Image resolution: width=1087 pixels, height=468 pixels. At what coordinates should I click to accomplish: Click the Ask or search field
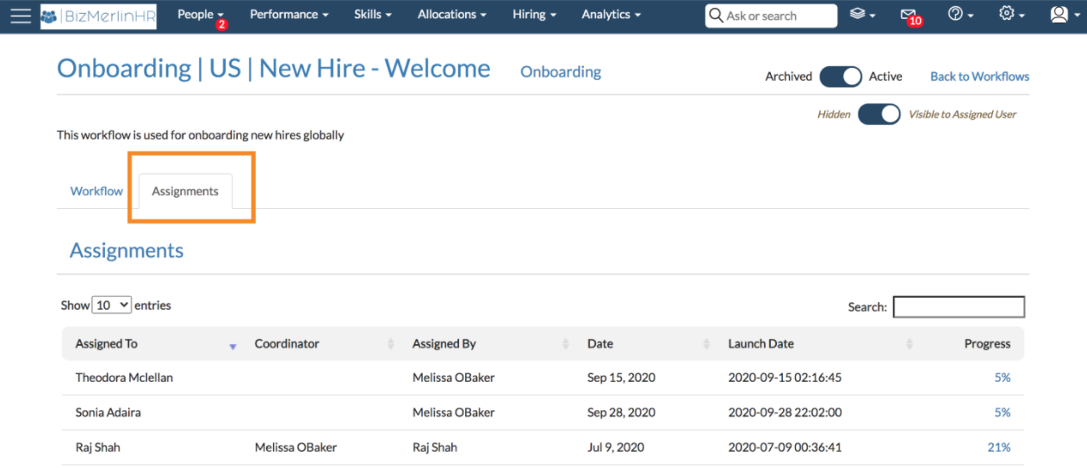771,15
